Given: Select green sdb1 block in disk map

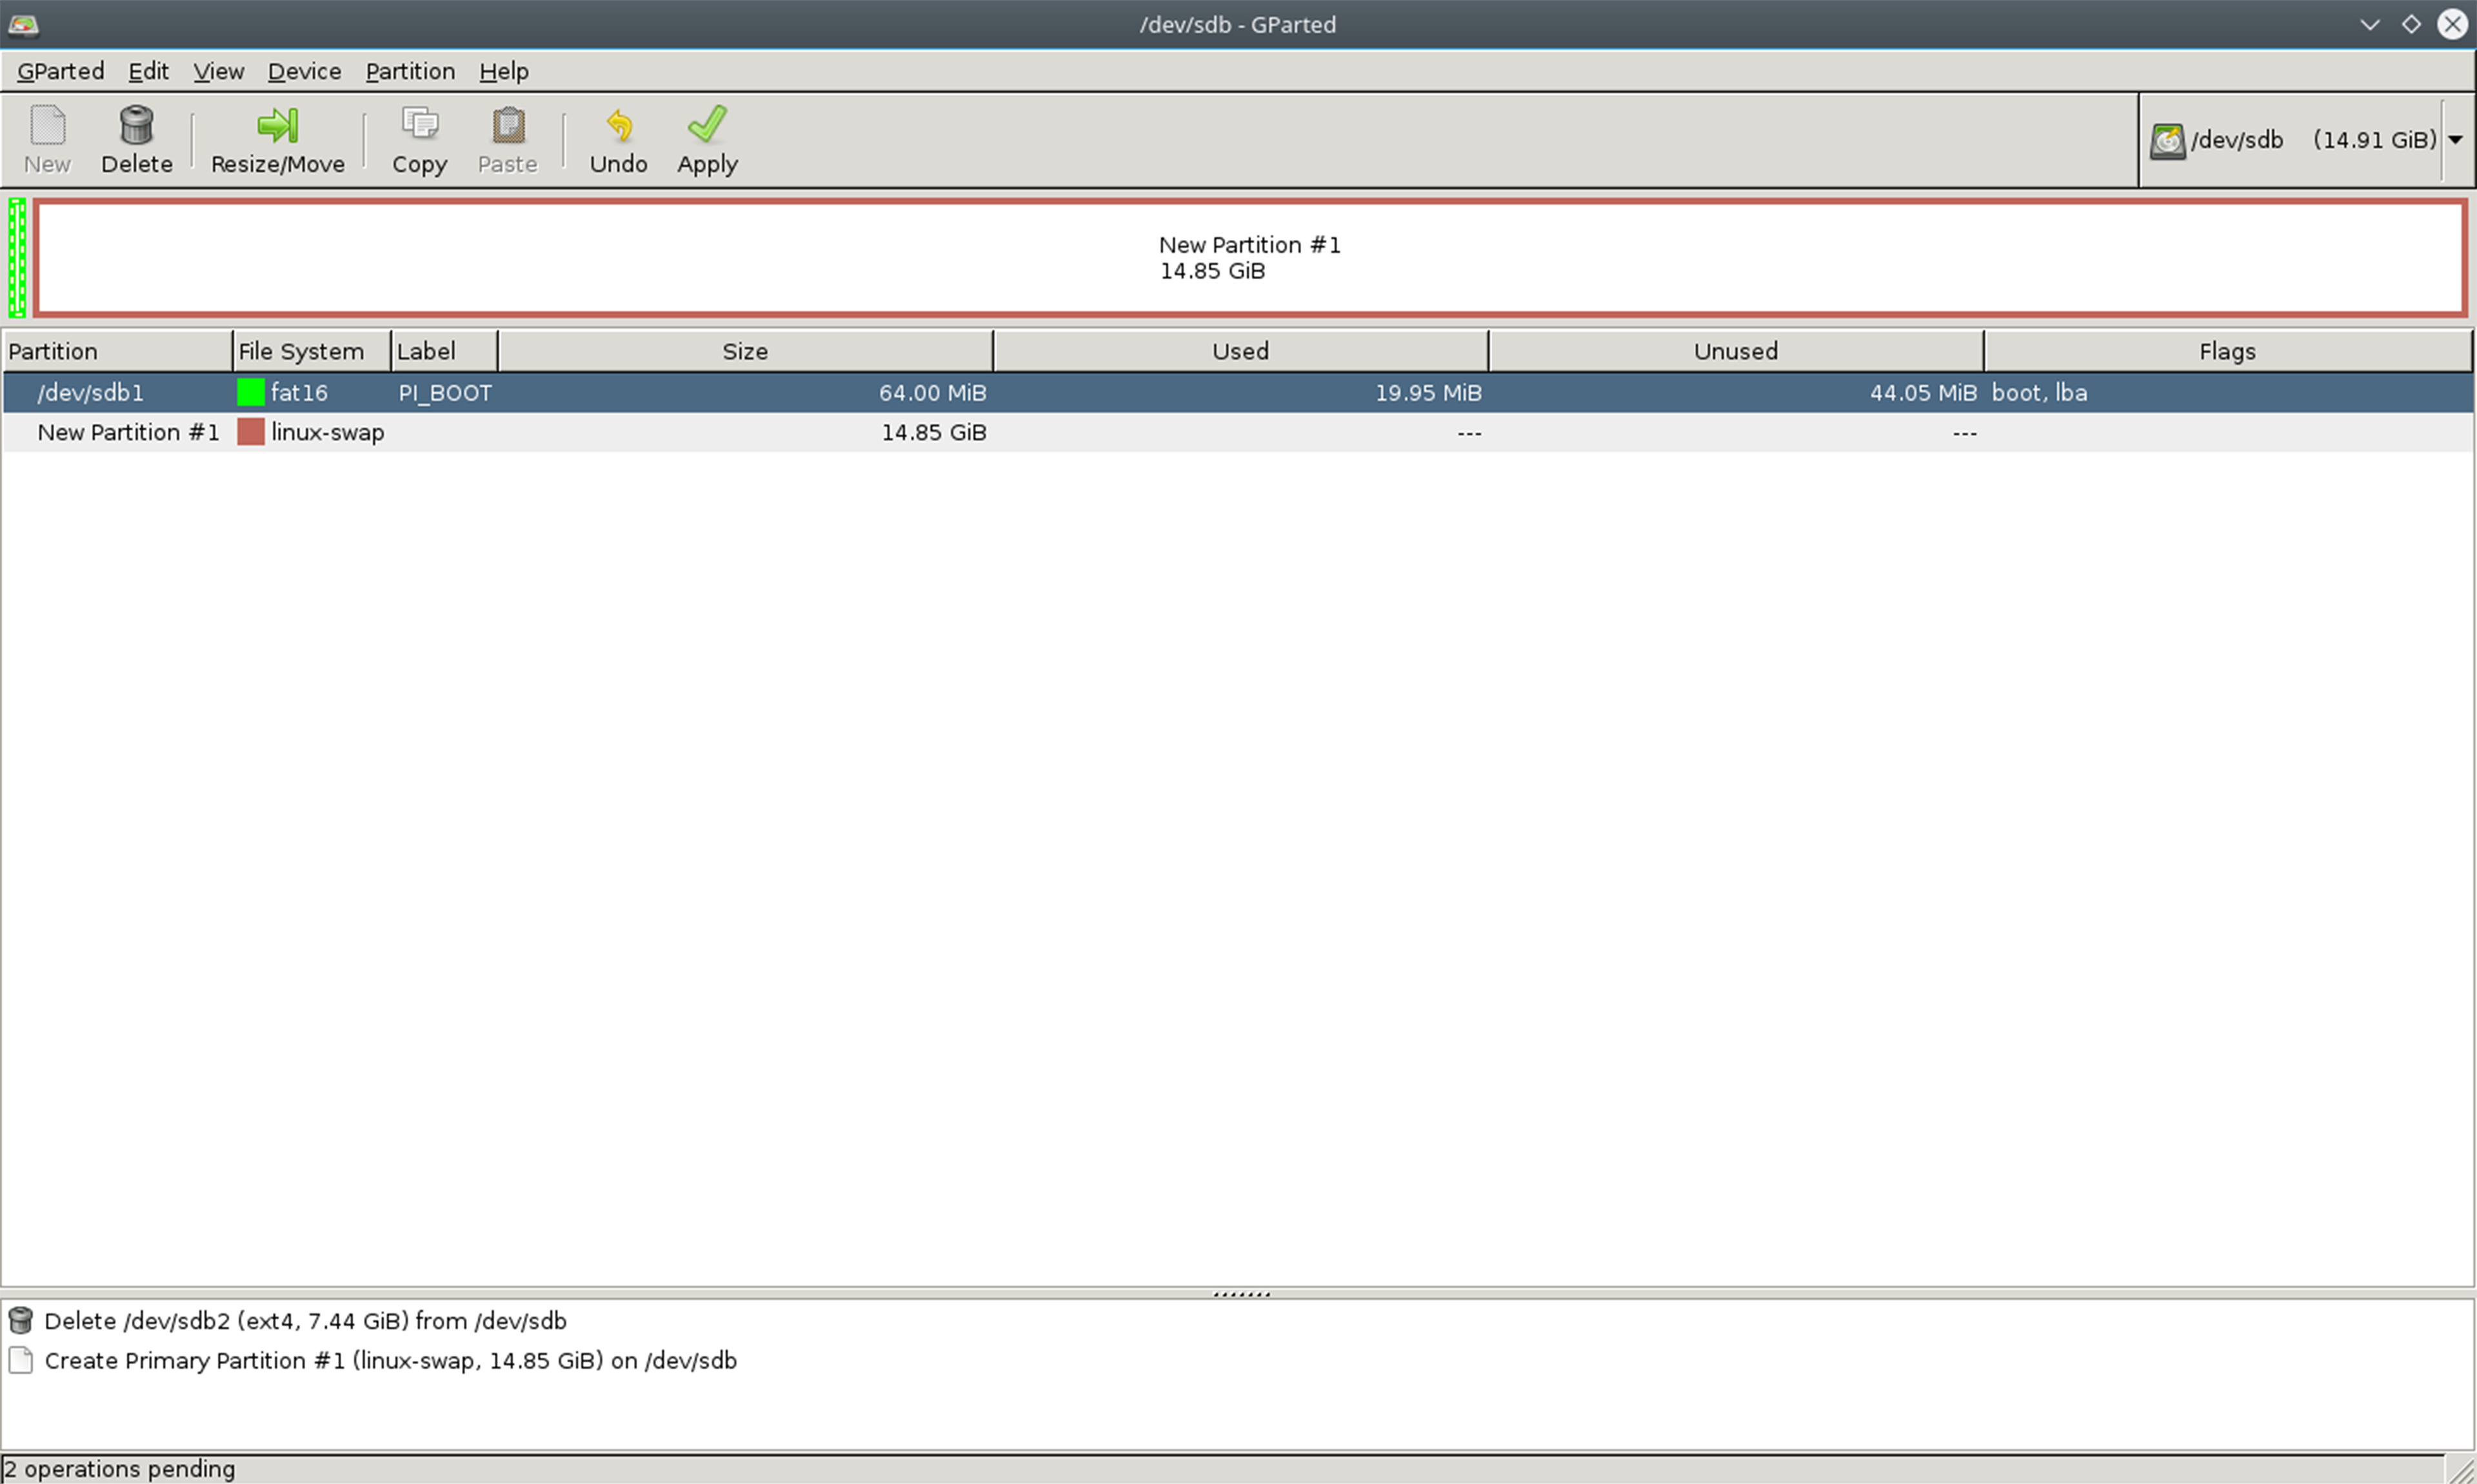Looking at the screenshot, I should point(17,258).
